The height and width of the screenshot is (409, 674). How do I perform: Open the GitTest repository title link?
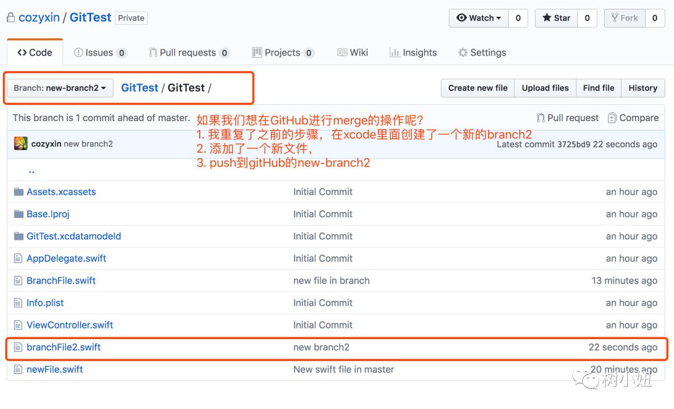click(x=90, y=17)
